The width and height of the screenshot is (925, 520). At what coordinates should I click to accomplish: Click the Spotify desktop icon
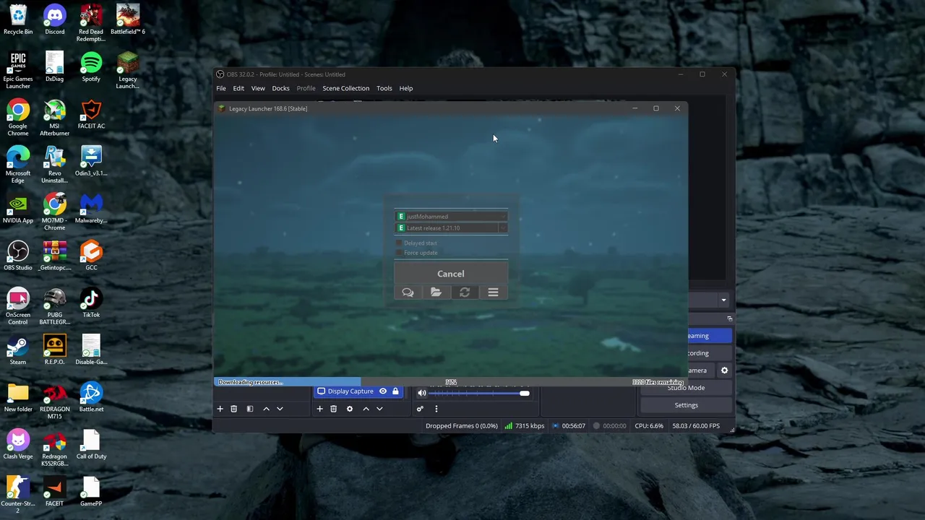tap(91, 67)
